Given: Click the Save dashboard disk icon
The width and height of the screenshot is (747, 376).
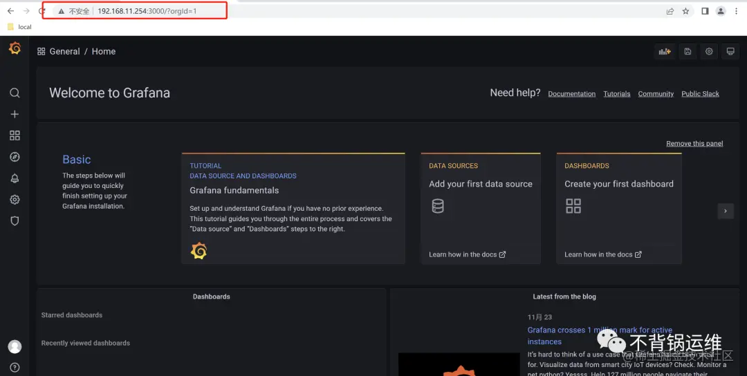Looking at the screenshot, I should coord(688,51).
